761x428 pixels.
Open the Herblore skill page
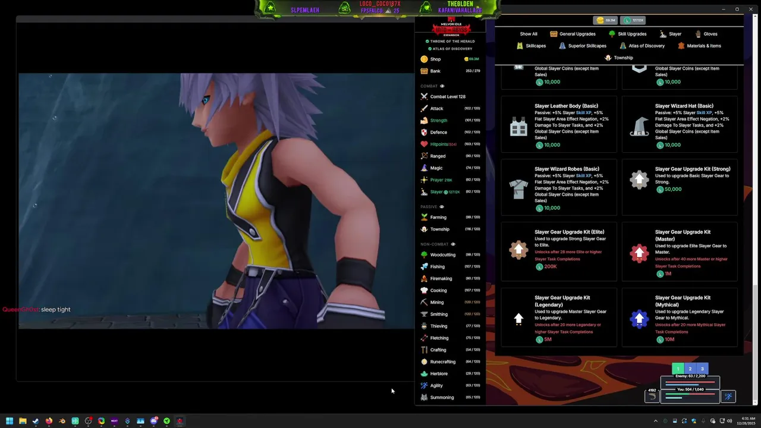[451, 373]
